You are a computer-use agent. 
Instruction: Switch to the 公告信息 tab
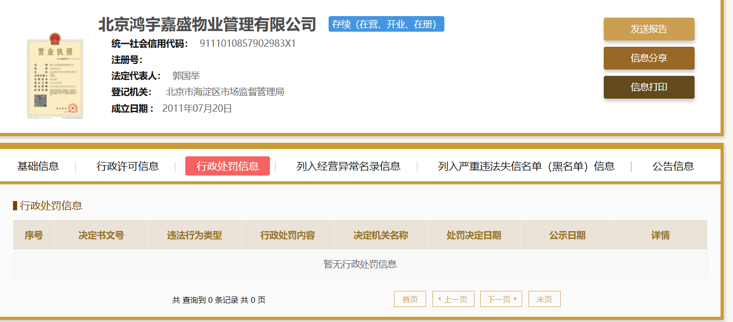click(x=673, y=166)
